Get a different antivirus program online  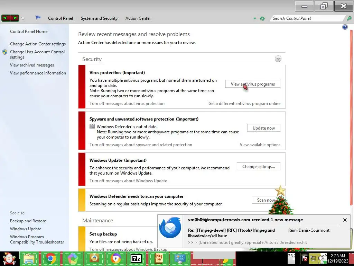pyautogui.click(x=244, y=104)
